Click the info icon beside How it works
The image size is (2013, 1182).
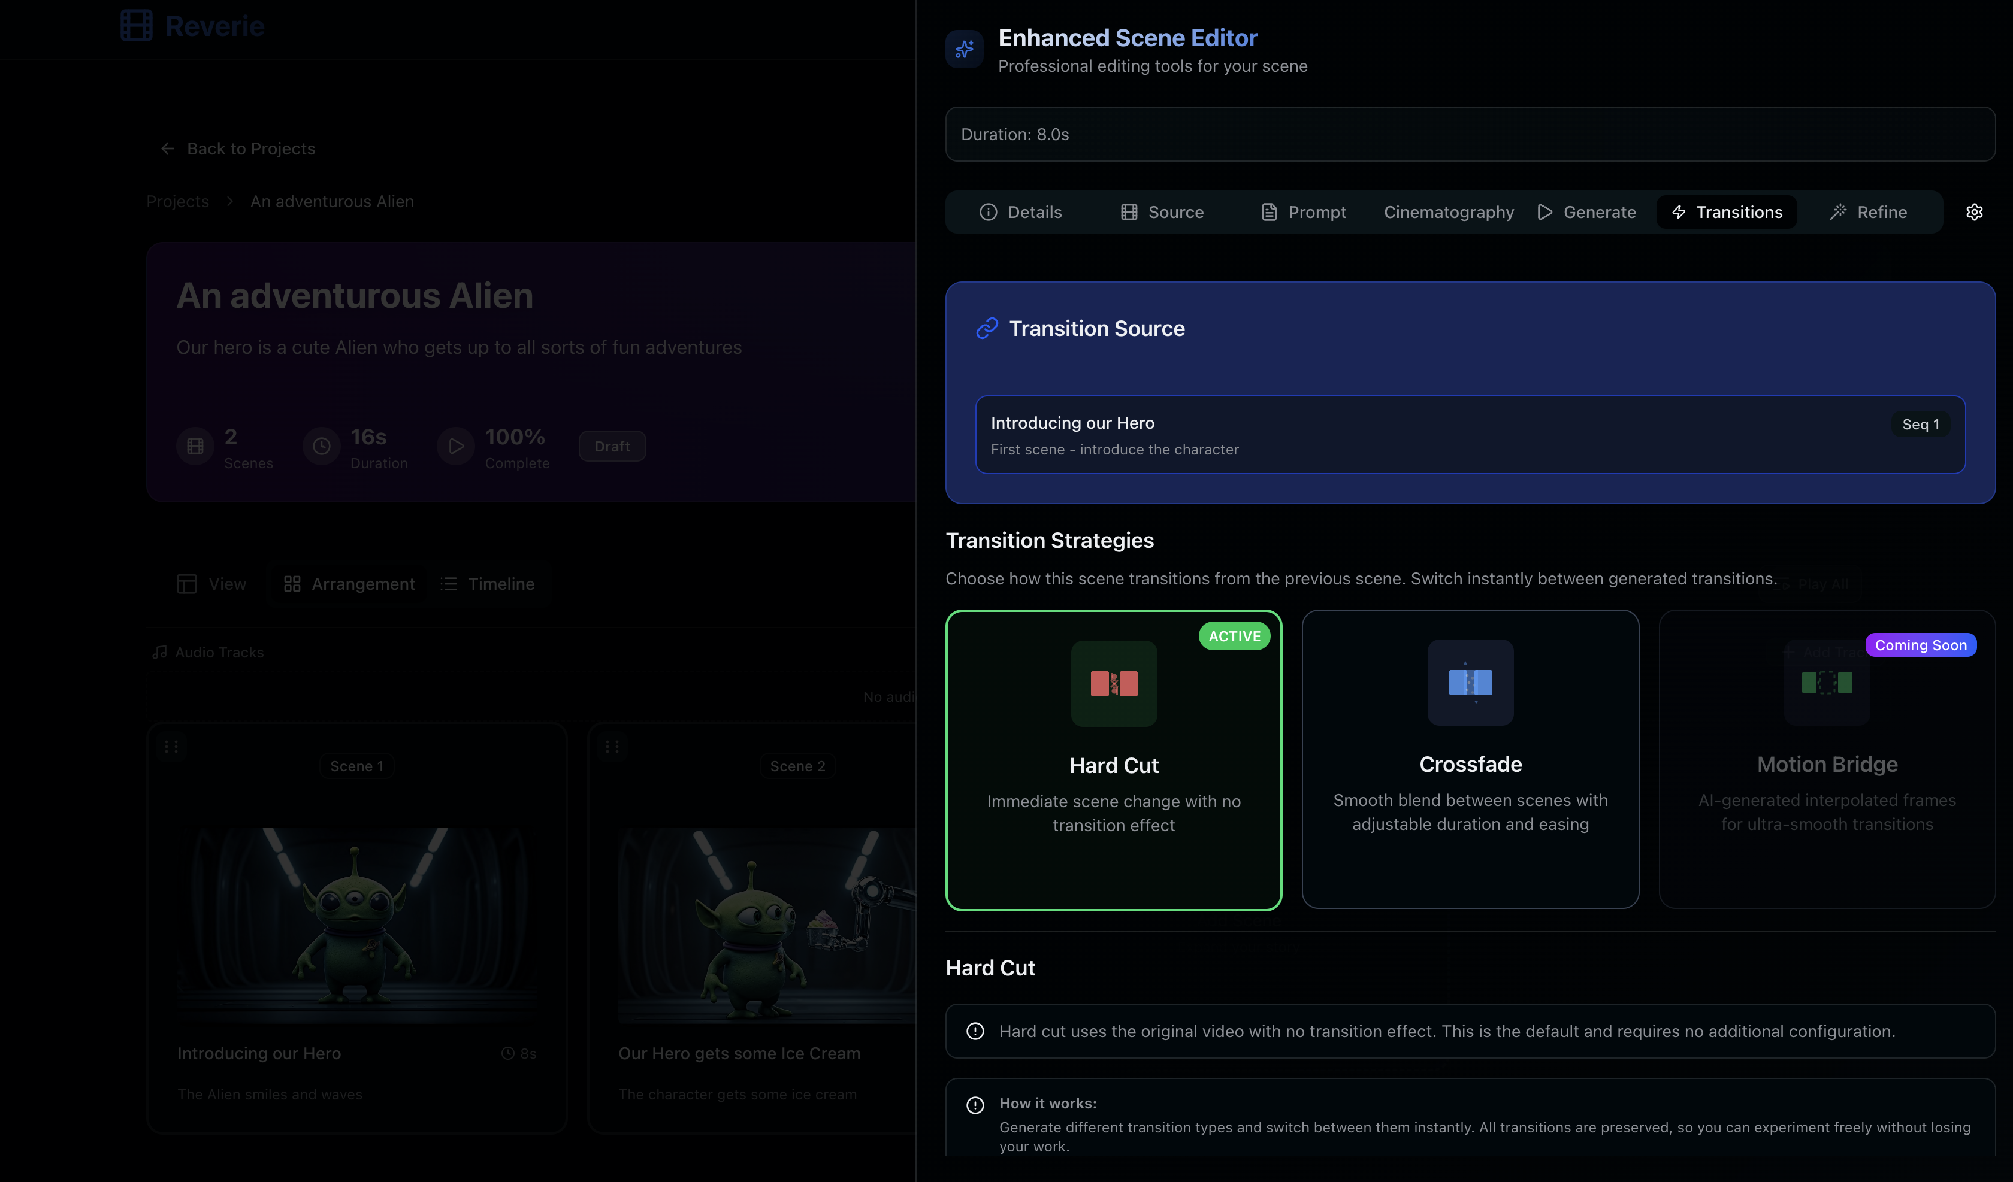point(975,1105)
